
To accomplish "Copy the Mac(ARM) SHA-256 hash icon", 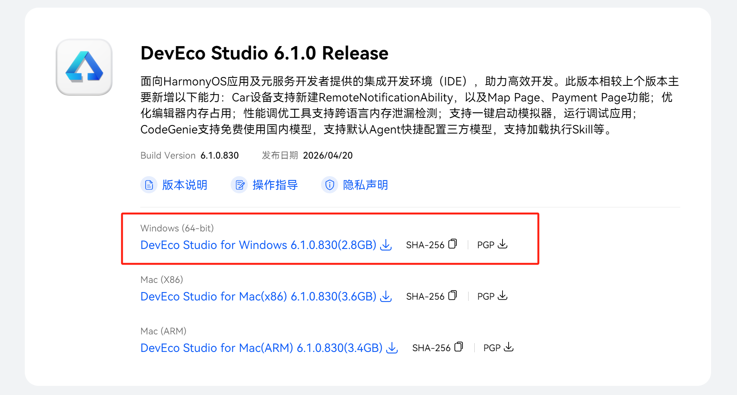I will click(459, 347).
